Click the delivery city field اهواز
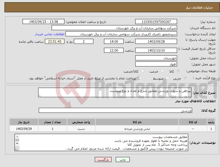 [x=156, y=64]
